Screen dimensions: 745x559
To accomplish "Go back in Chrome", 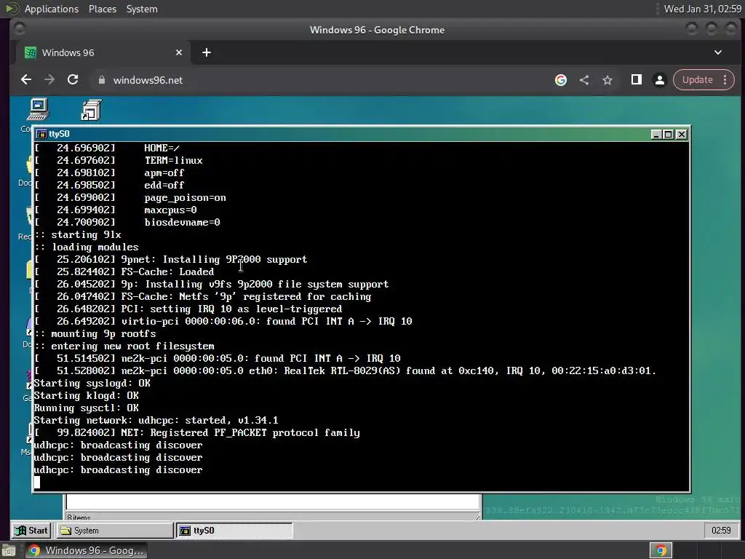I will 26,80.
